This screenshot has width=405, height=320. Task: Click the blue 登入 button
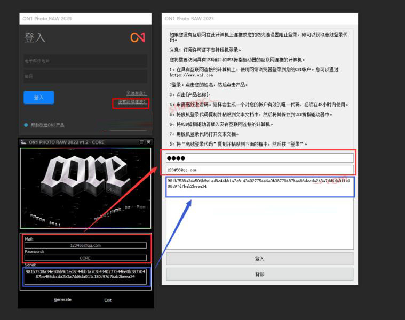(x=39, y=97)
